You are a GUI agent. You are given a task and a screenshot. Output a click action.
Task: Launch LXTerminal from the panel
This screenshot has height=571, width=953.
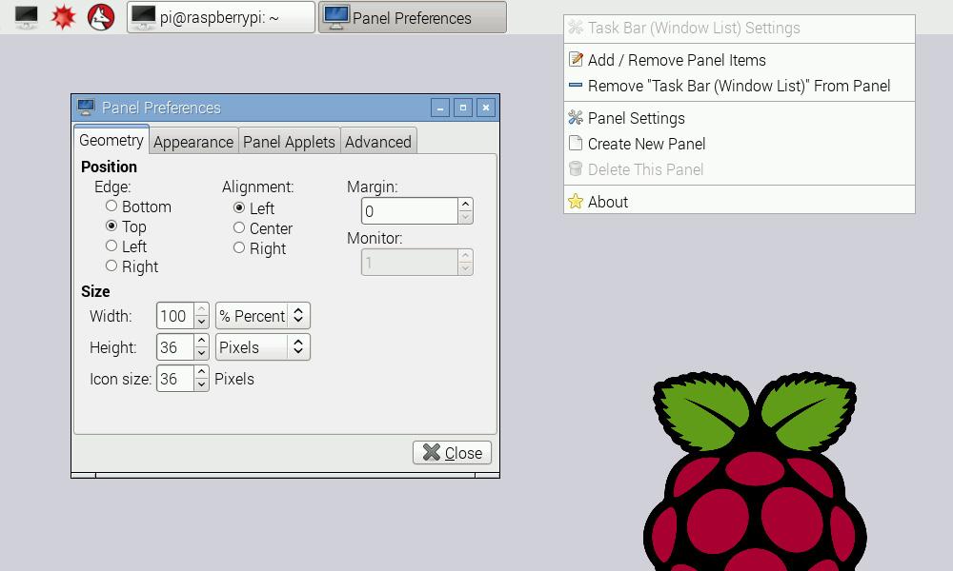pos(27,16)
